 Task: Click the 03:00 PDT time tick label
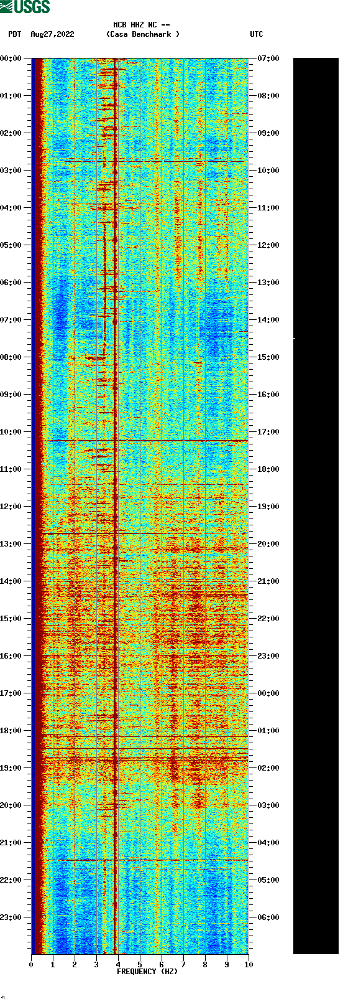coord(11,171)
